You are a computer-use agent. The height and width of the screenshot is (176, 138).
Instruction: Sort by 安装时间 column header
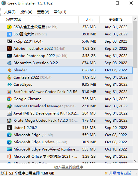tap(116, 20)
